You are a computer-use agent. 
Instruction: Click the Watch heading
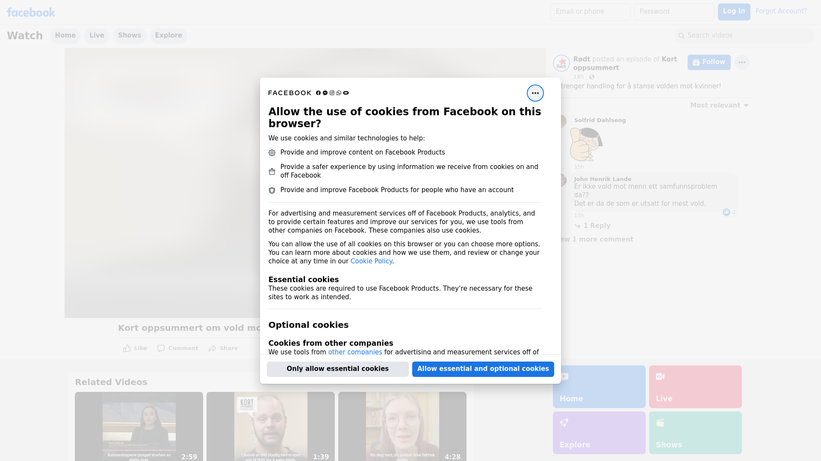pyautogui.click(x=25, y=35)
